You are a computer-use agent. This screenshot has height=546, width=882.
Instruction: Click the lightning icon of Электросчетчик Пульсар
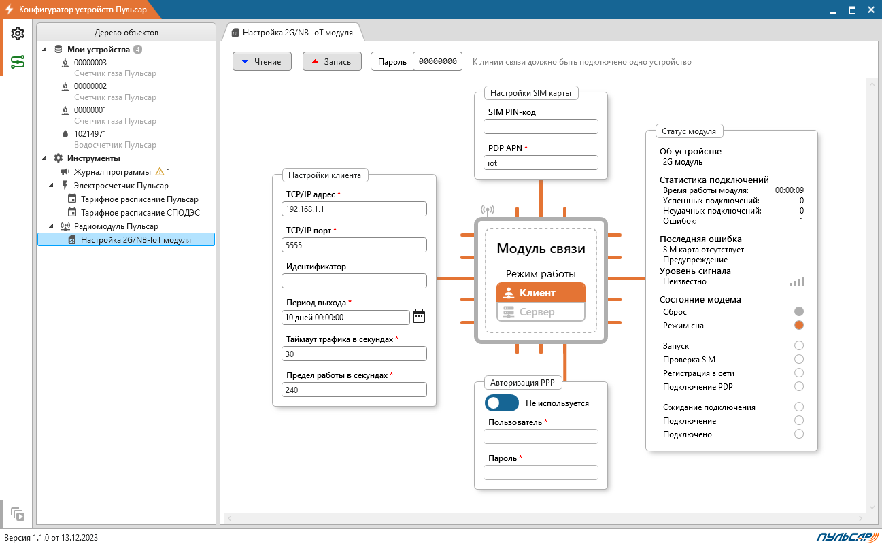(x=65, y=186)
